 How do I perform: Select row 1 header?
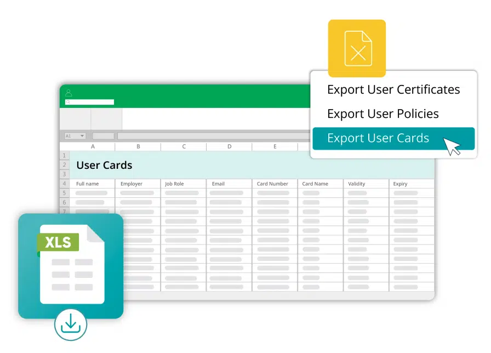coord(65,155)
